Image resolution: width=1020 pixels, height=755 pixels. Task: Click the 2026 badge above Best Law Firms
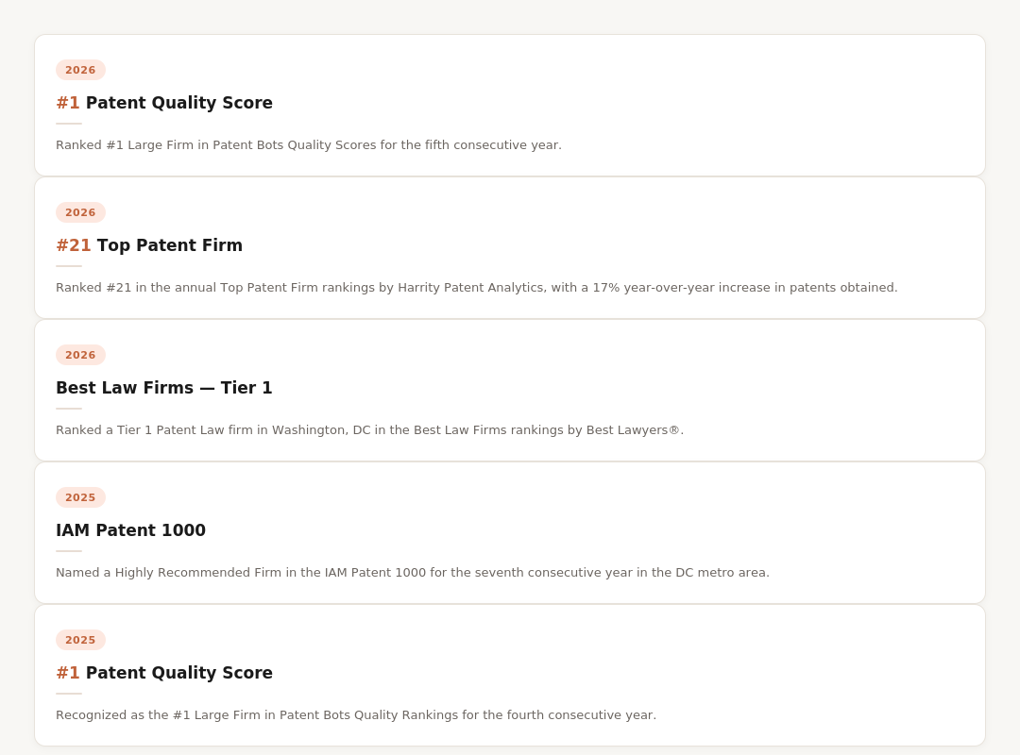click(x=80, y=355)
